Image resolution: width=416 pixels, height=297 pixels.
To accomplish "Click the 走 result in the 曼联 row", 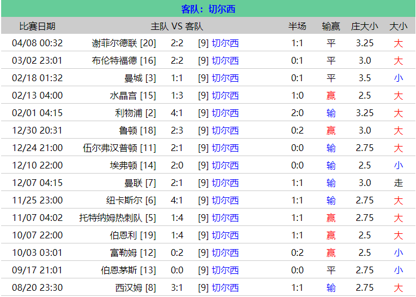I will pyautogui.click(x=399, y=183).
